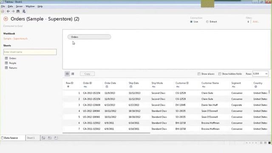272x153 pixels.
Task: Click the Customer Name column header
Action: point(210,83)
